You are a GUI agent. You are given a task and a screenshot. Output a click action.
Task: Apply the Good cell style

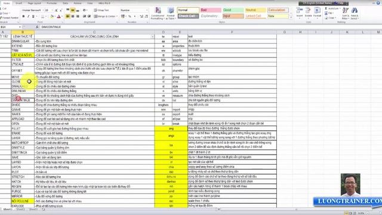pos(233,10)
